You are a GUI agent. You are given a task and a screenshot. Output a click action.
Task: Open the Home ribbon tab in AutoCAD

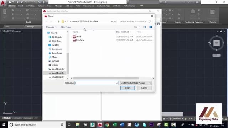click(x=12, y=6)
